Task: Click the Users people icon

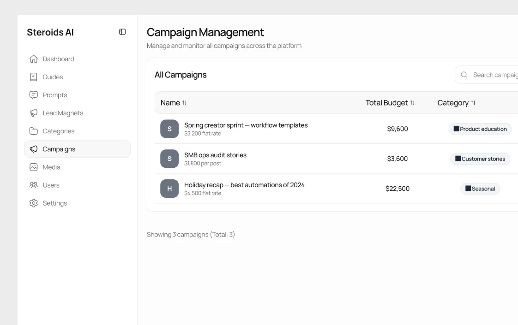Action: pyautogui.click(x=33, y=185)
